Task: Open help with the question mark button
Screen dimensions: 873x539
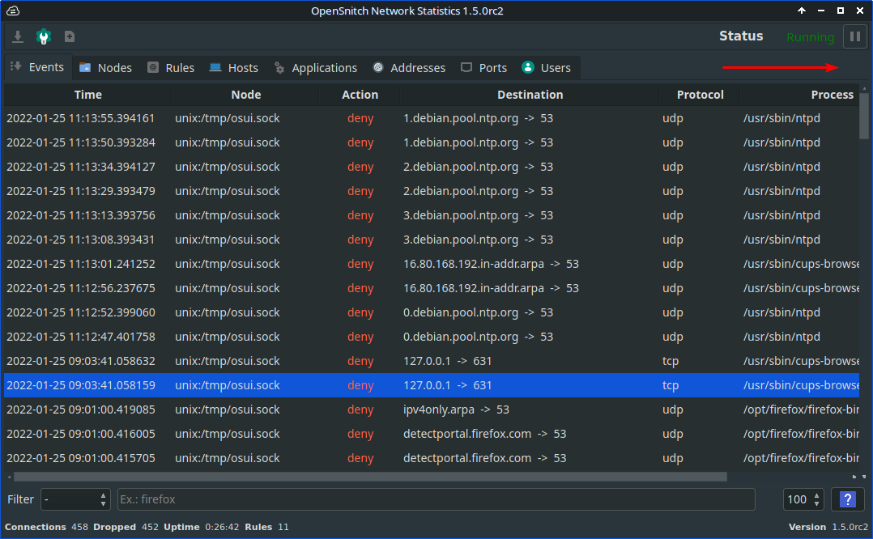Action: 847,499
